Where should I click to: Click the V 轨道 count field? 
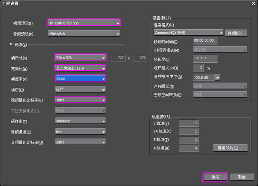189,123
